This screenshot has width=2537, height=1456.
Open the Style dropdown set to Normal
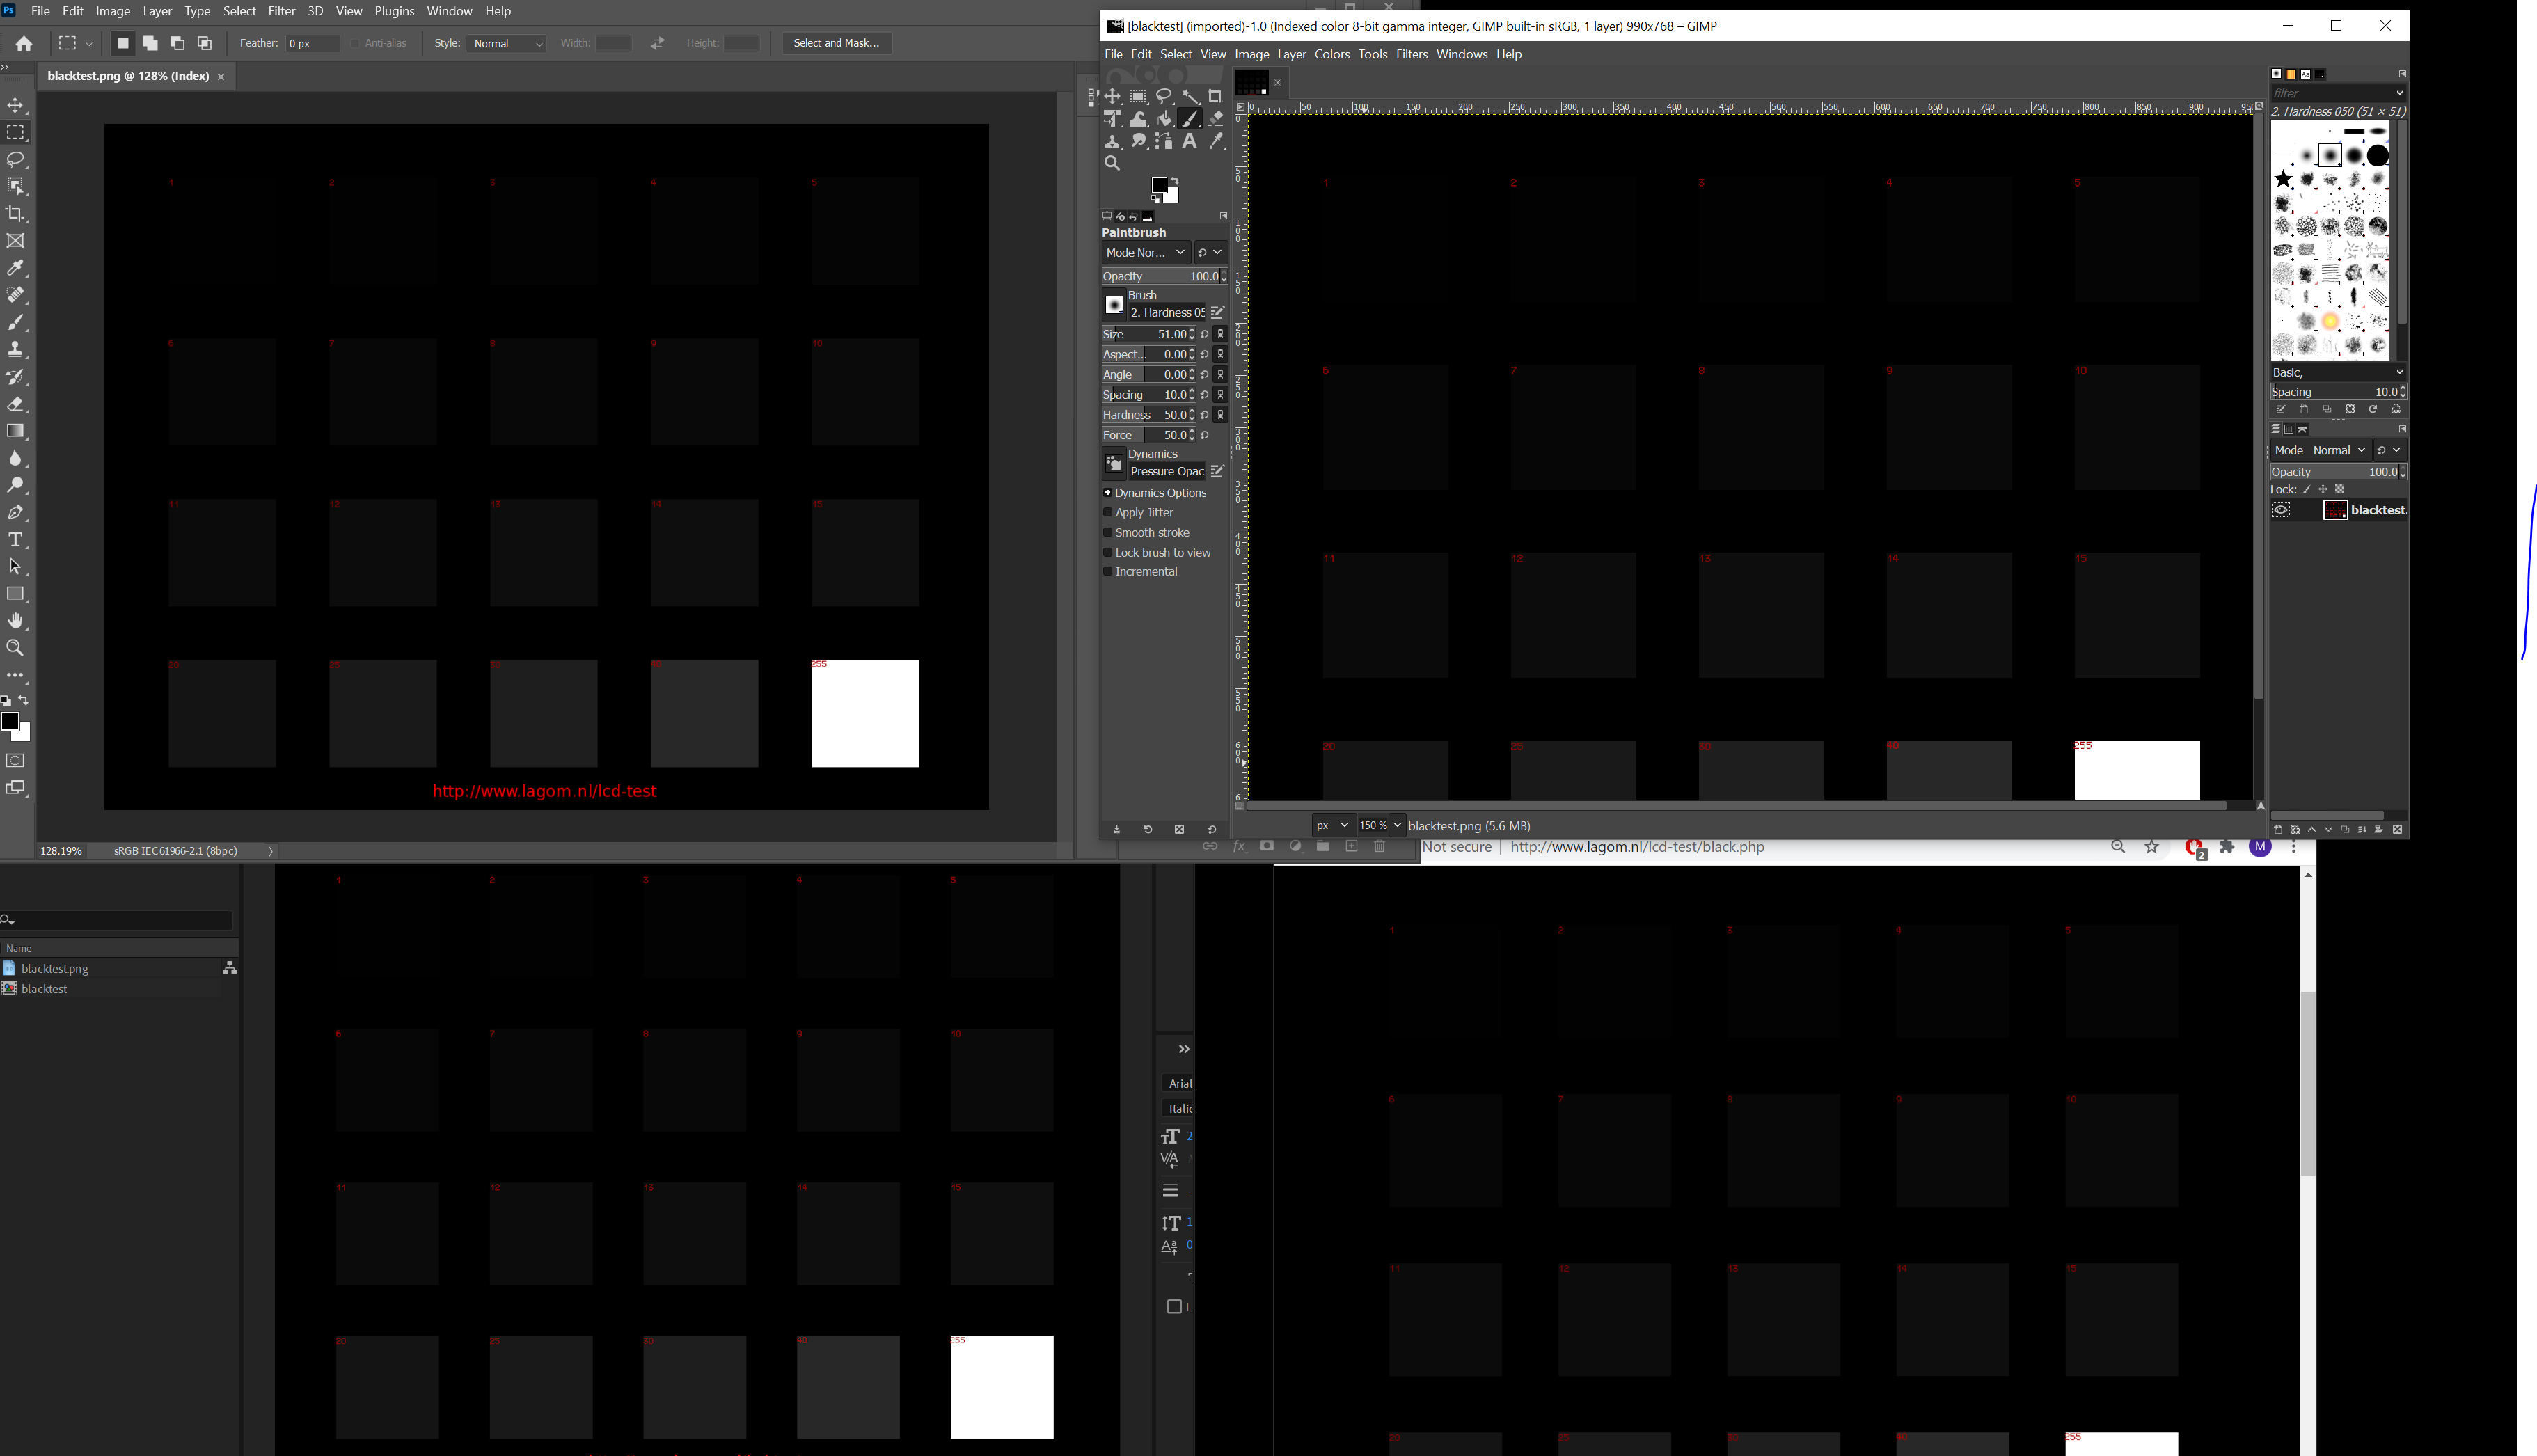(x=508, y=43)
